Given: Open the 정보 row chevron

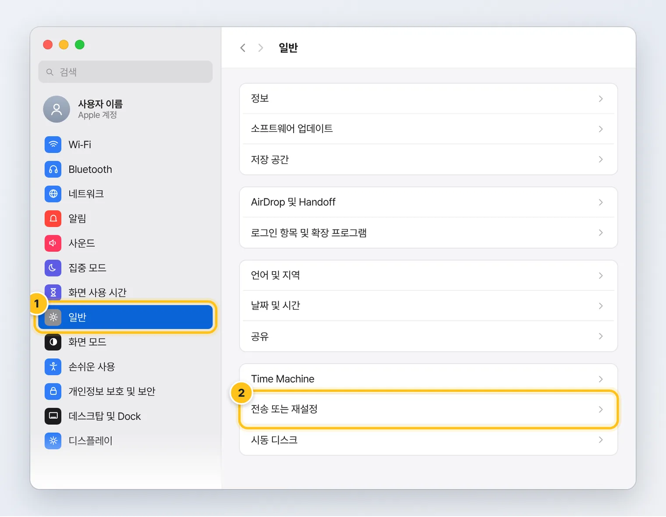Looking at the screenshot, I should pos(601,99).
